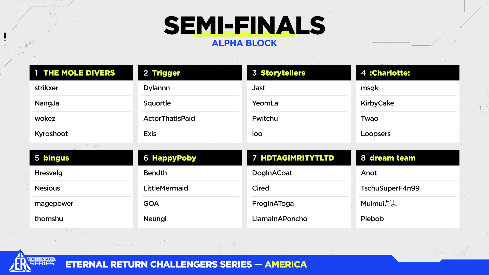Click the AMERICA text in footer

coord(286,265)
